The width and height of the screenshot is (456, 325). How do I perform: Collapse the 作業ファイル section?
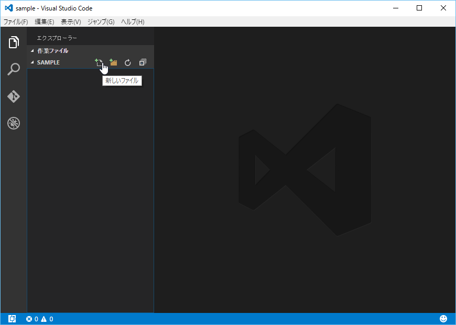[x=32, y=51]
